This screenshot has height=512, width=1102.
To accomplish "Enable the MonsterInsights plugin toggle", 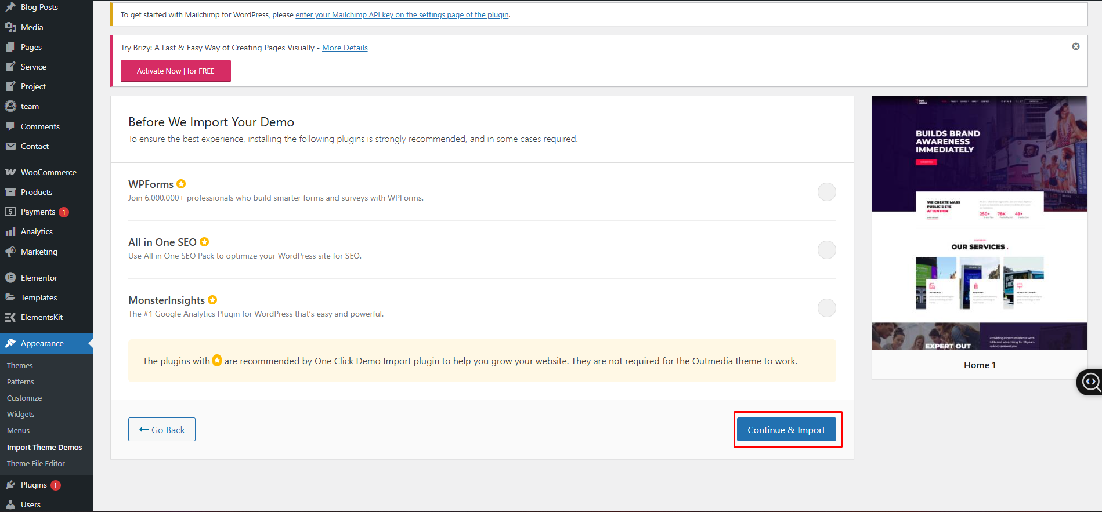I will (826, 308).
